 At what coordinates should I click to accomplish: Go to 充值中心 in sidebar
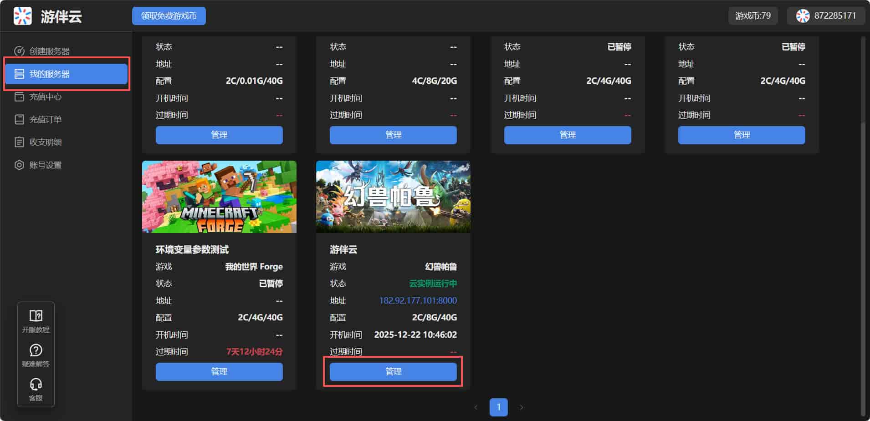pos(45,96)
